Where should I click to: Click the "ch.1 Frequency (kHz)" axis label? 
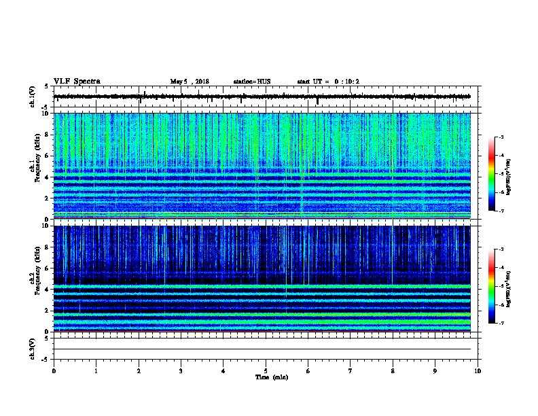pyautogui.click(x=35, y=158)
